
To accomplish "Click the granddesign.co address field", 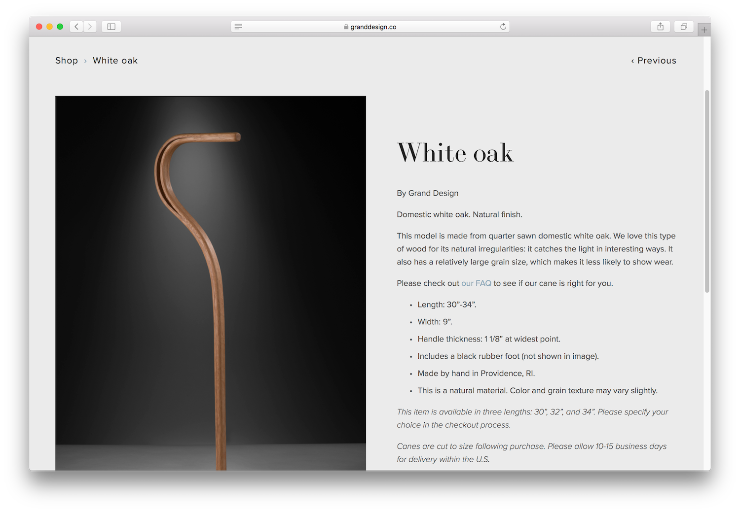I will point(370,27).
